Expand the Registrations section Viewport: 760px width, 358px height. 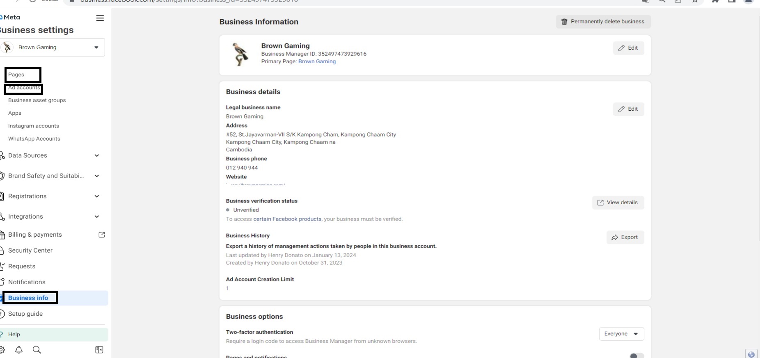(x=97, y=196)
